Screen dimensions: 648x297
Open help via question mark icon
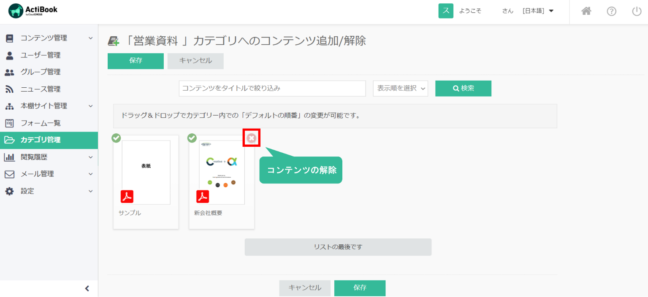tap(611, 11)
